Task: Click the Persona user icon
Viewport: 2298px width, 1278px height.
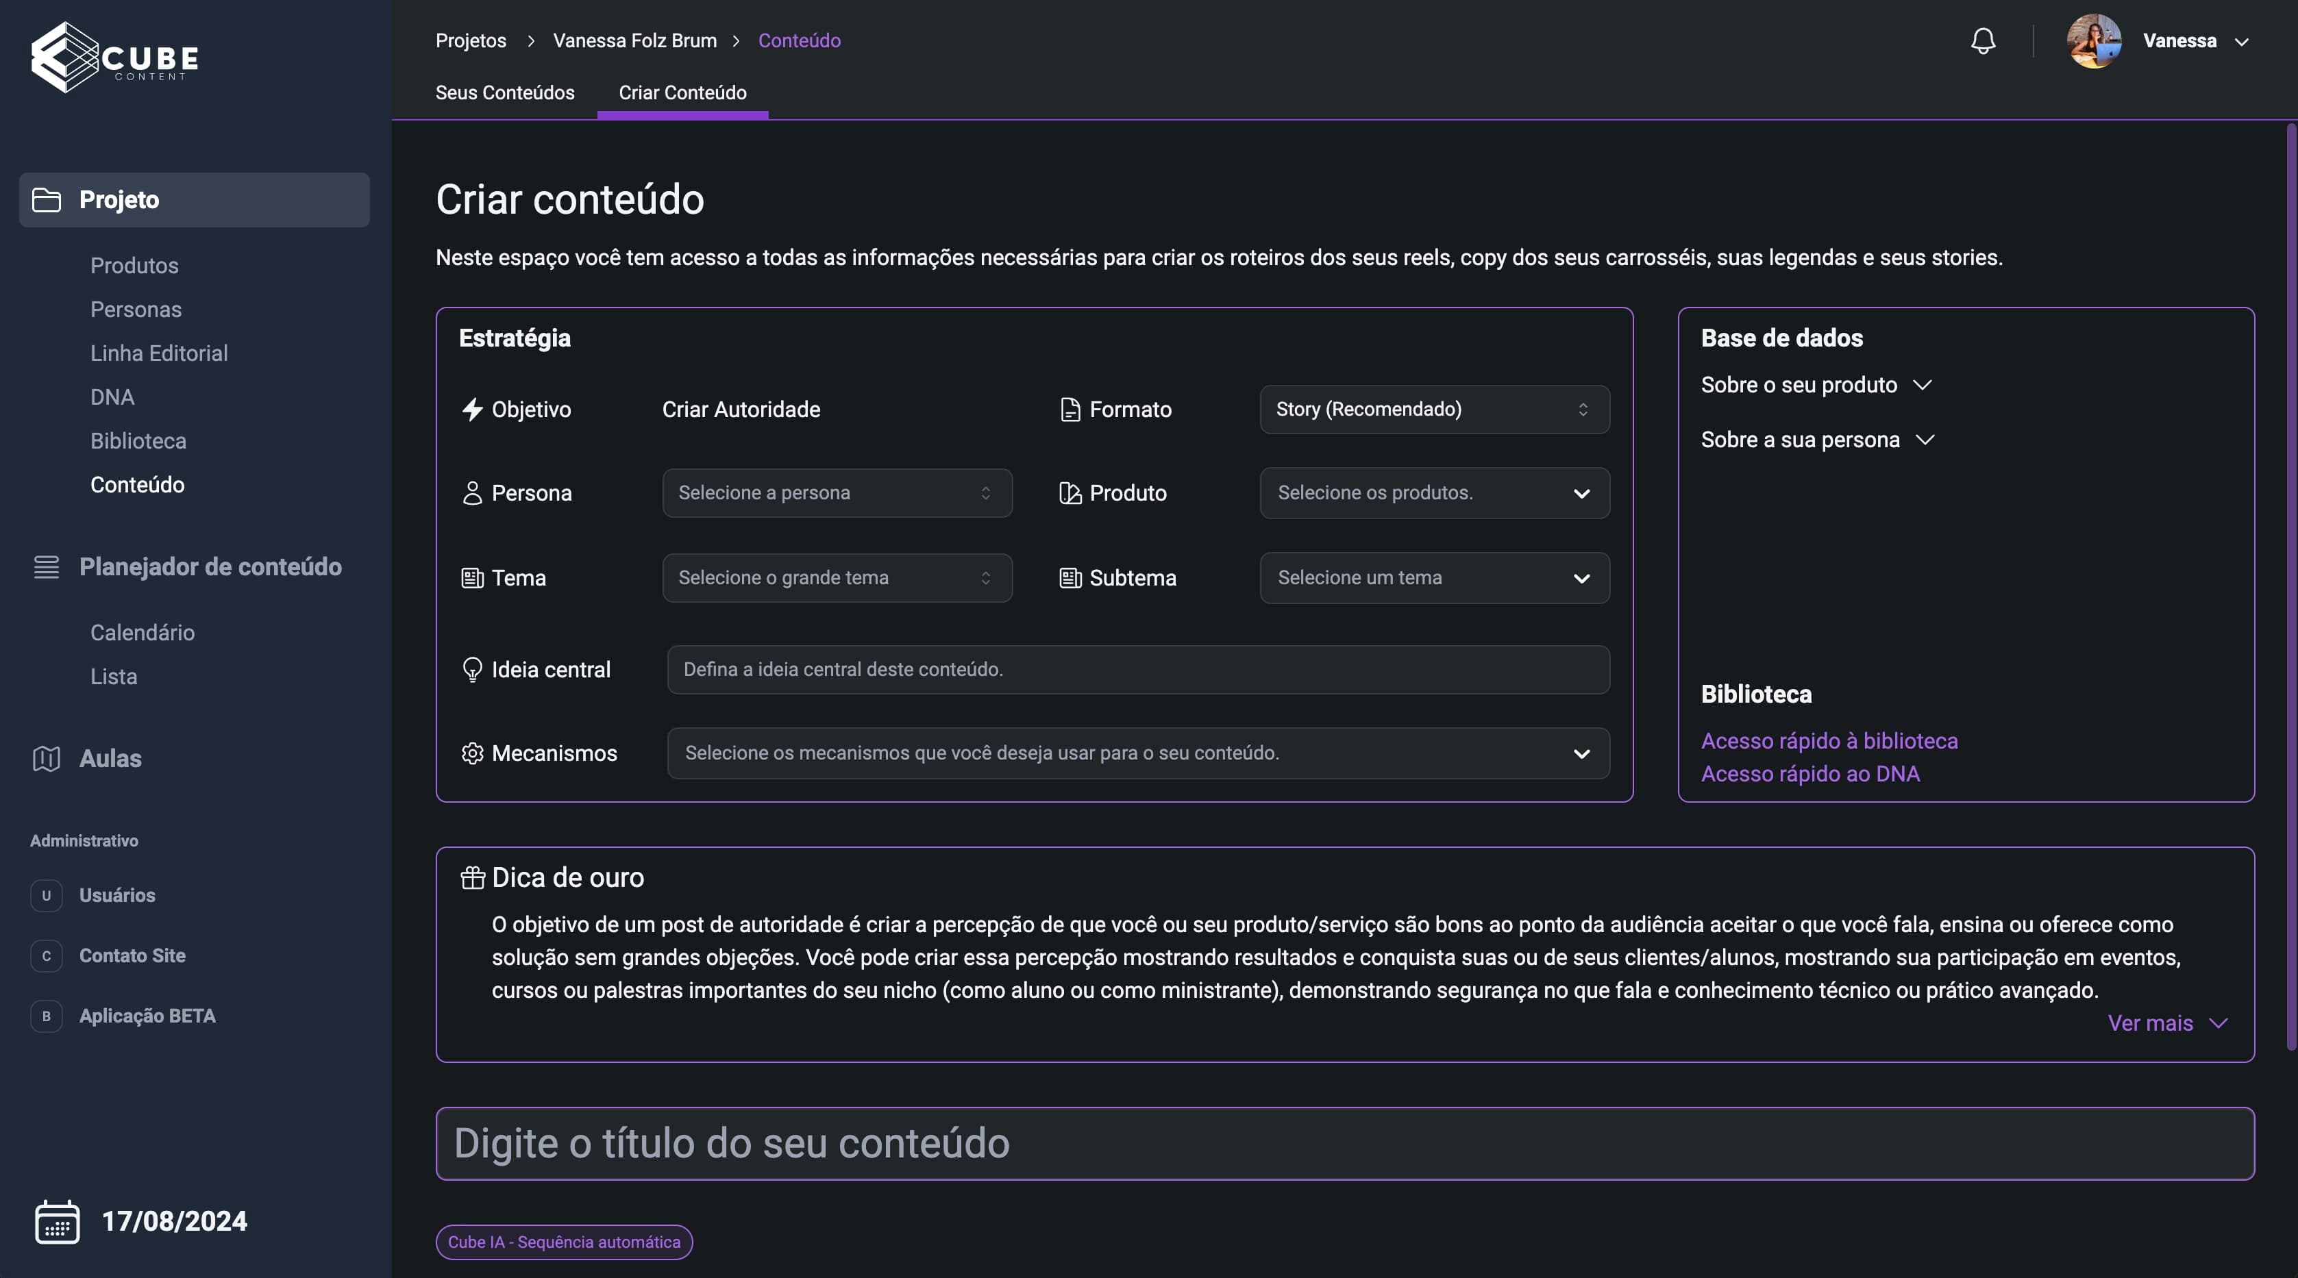Action: pos(472,493)
